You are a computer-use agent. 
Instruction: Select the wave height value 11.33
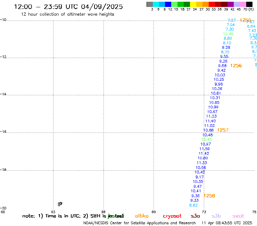pyautogui.click(x=202, y=163)
